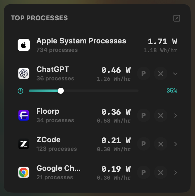Click the ZCode app icon
The height and width of the screenshot is (196, 195).
coord(24,144)
